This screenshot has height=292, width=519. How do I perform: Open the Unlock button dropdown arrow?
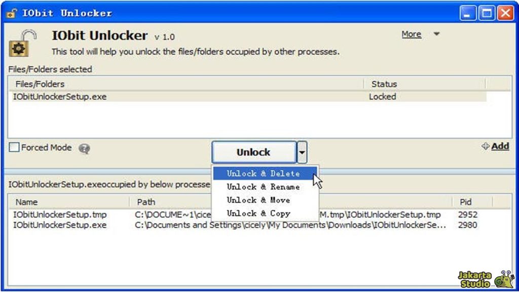(x=302, y=152)
